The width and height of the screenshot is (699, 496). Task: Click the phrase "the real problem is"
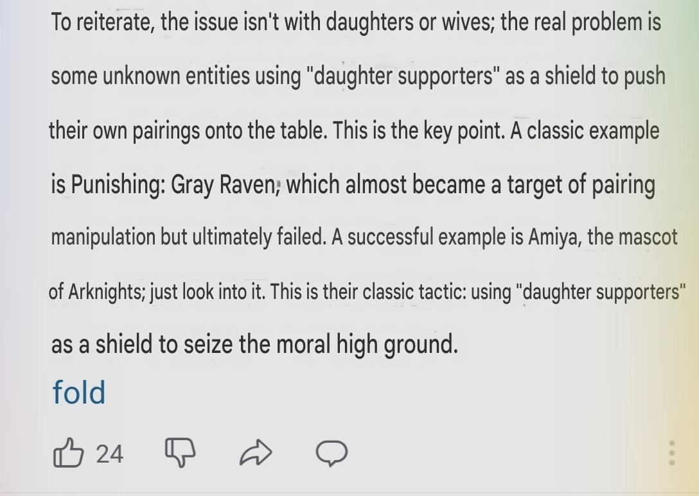coord(581,24)
